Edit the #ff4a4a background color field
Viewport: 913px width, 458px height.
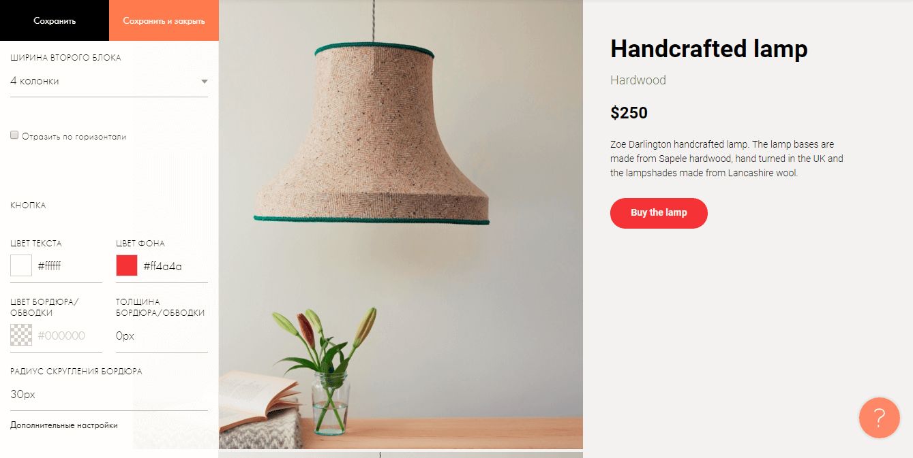(x=174, y=266)
